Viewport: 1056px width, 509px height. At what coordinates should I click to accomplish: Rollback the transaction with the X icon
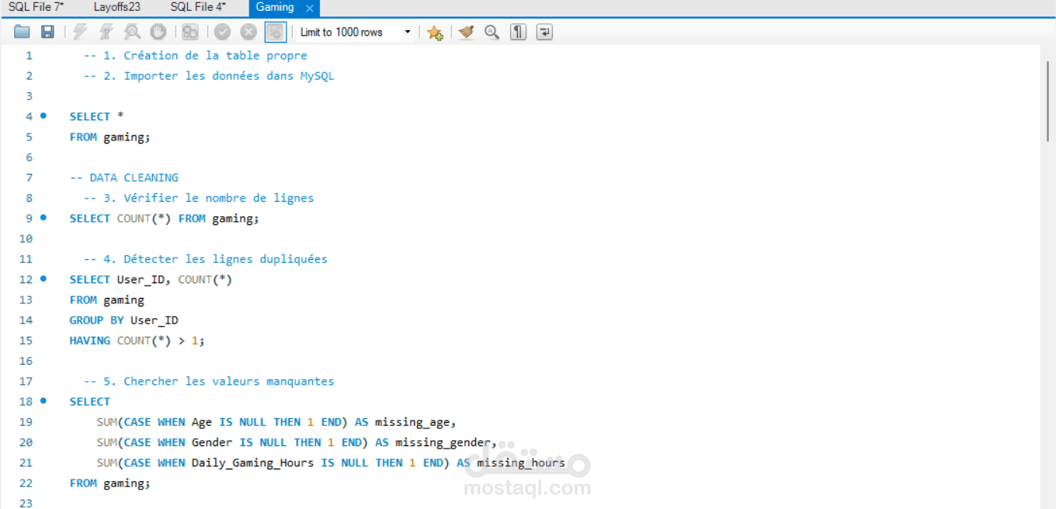tap(248, 32)
